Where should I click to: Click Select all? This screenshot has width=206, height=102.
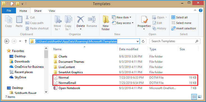[x=179, y=17]
